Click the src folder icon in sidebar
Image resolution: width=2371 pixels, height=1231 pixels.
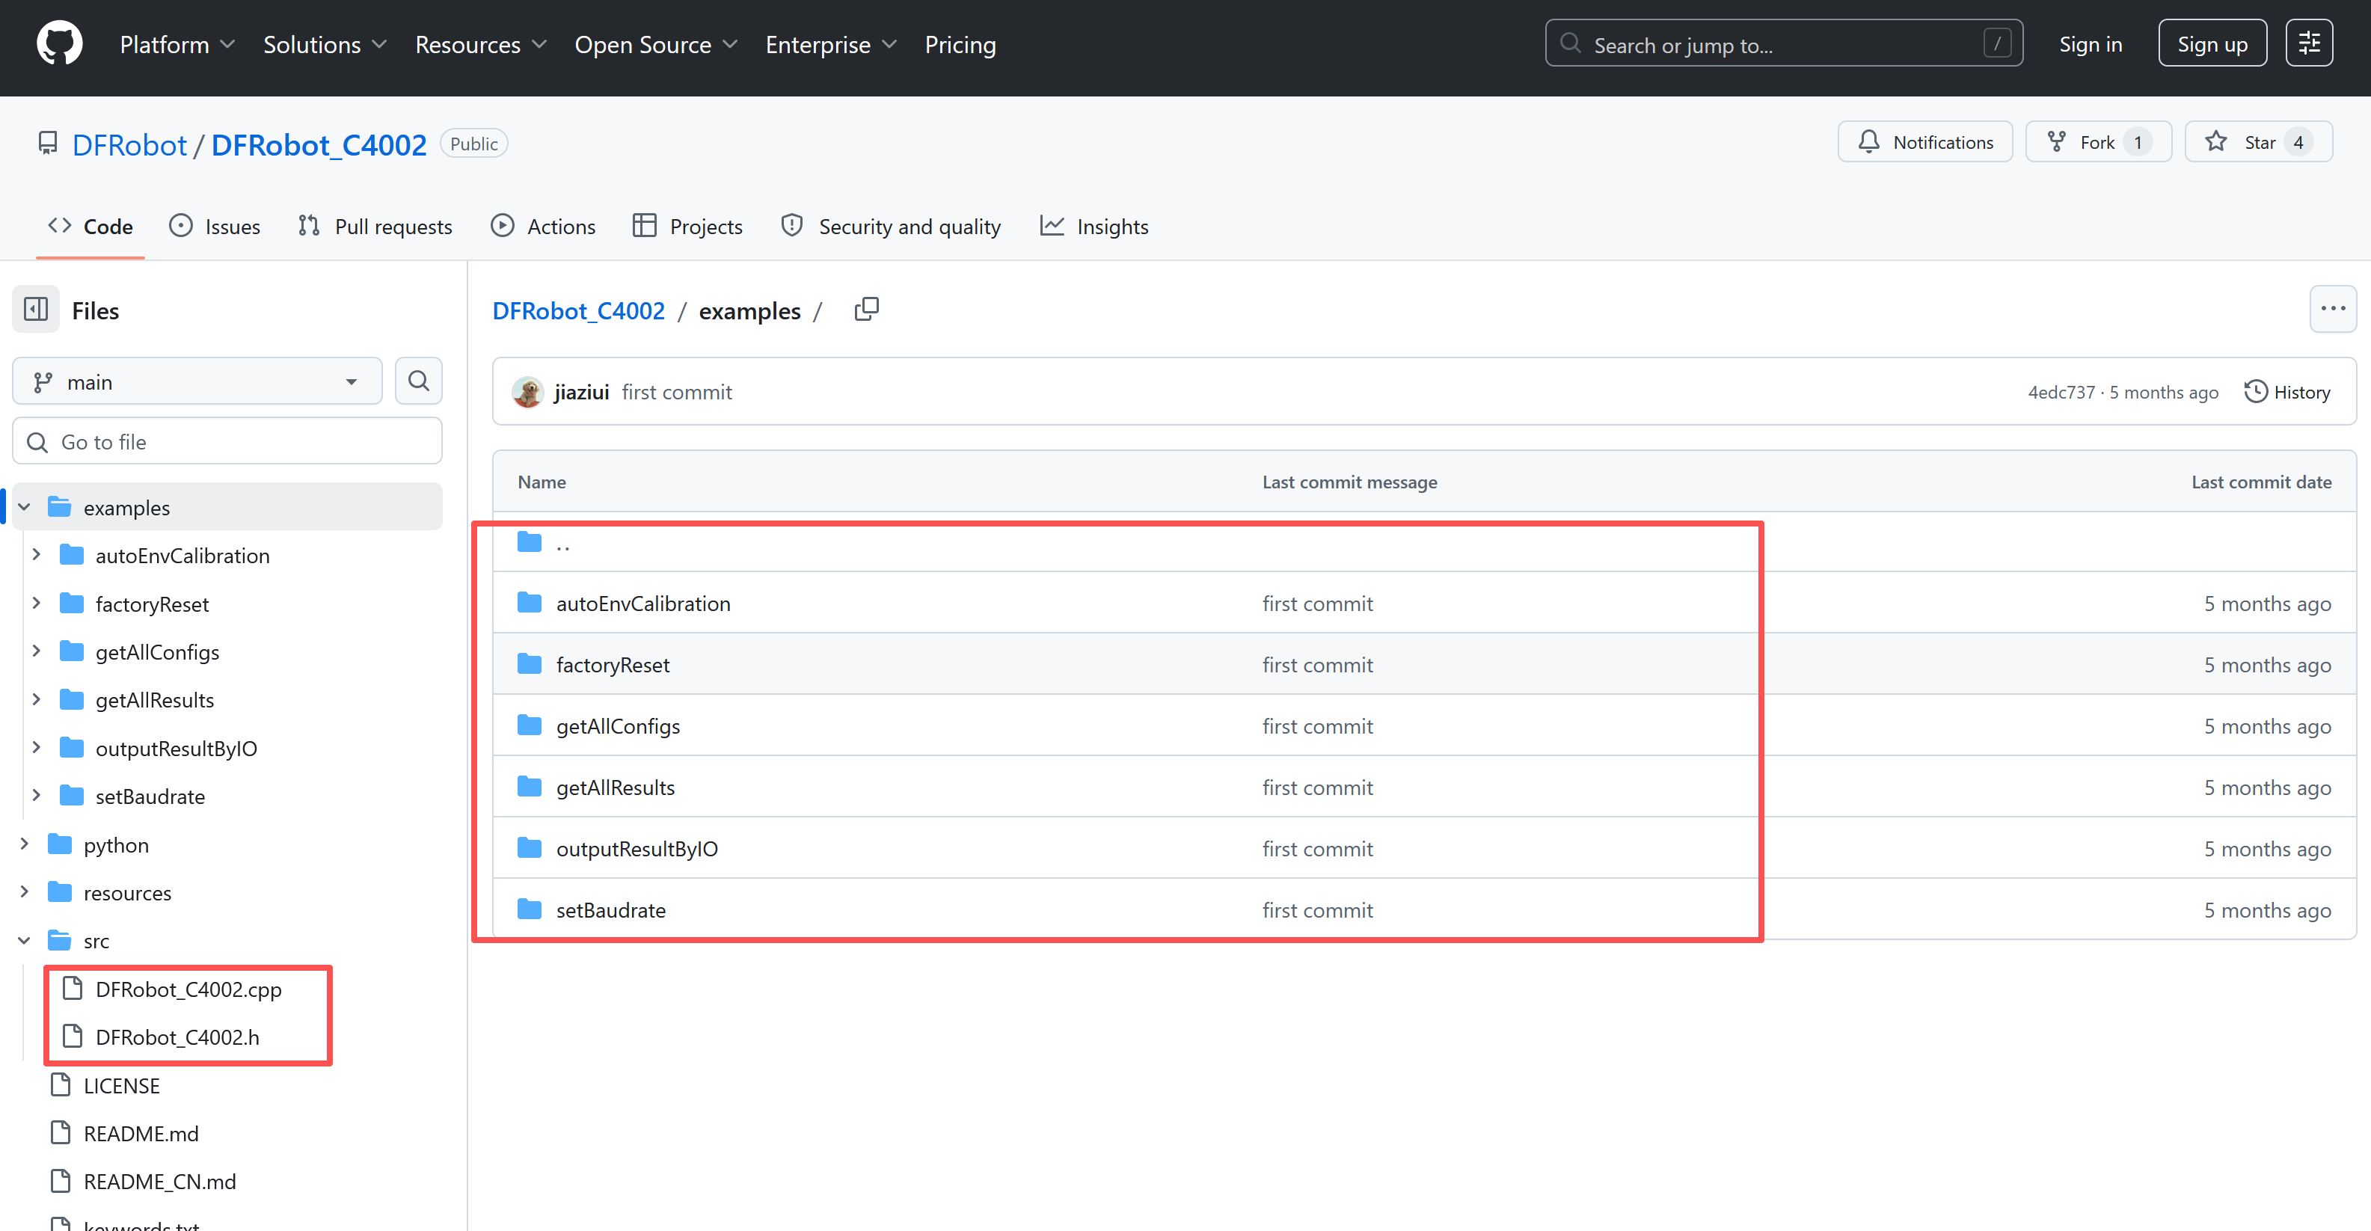point(60,940)
